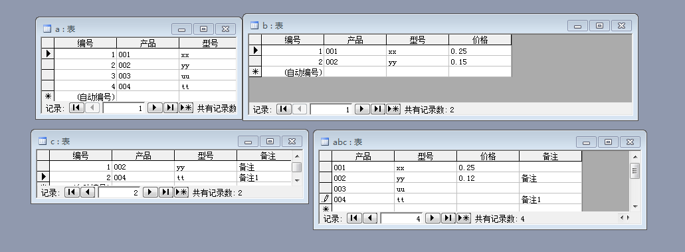Select 价格 column header in table abc
This screenshot has width=685, height=252.
coord(488,156)
